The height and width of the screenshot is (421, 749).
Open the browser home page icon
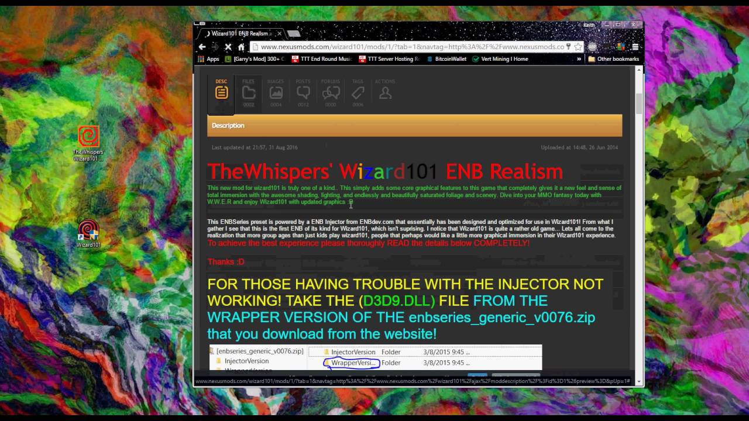pyautogui.click(x=241, y=47)
